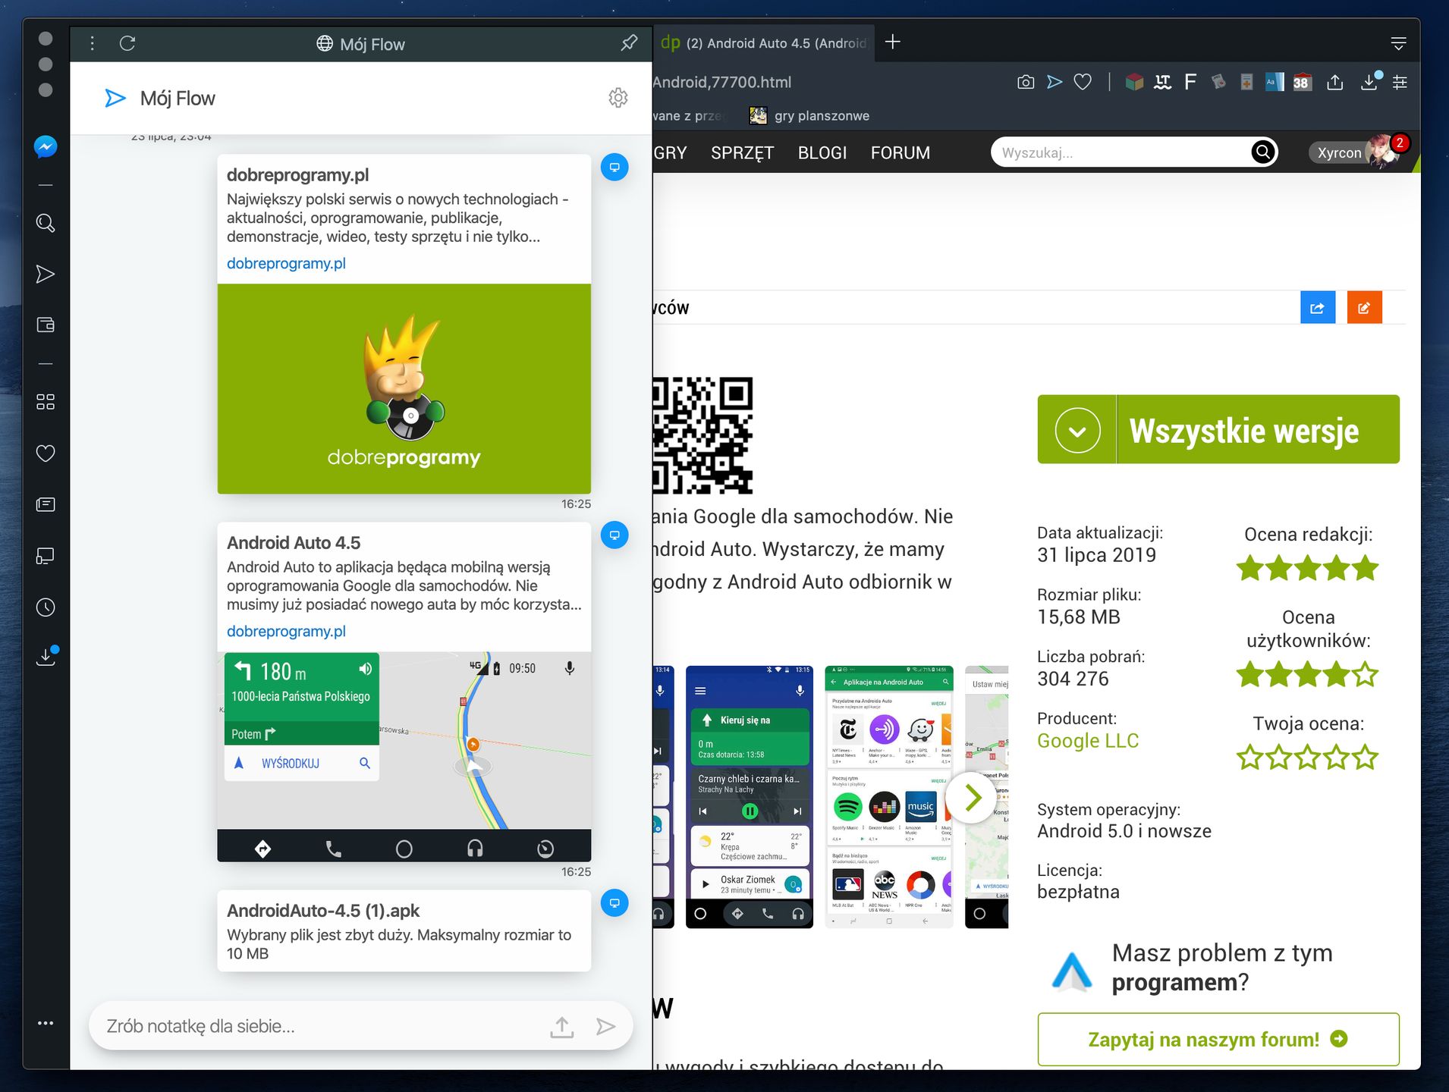Screen dimensions: 1449x1092
Task: Select the file size value 15,68 MB
Action: pos(1078,617)
